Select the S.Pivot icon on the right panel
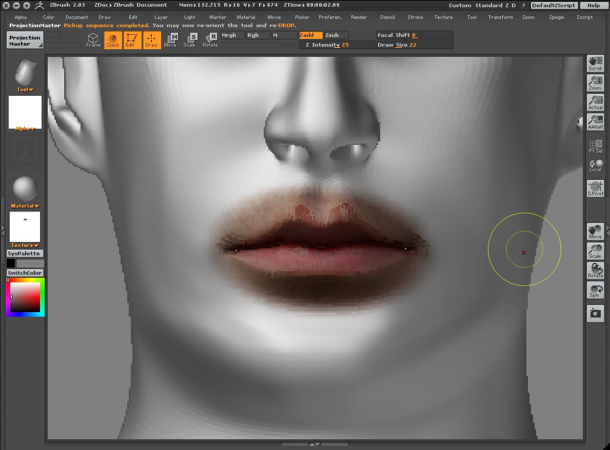The image size is (610, 450). [x=595, y=188]
